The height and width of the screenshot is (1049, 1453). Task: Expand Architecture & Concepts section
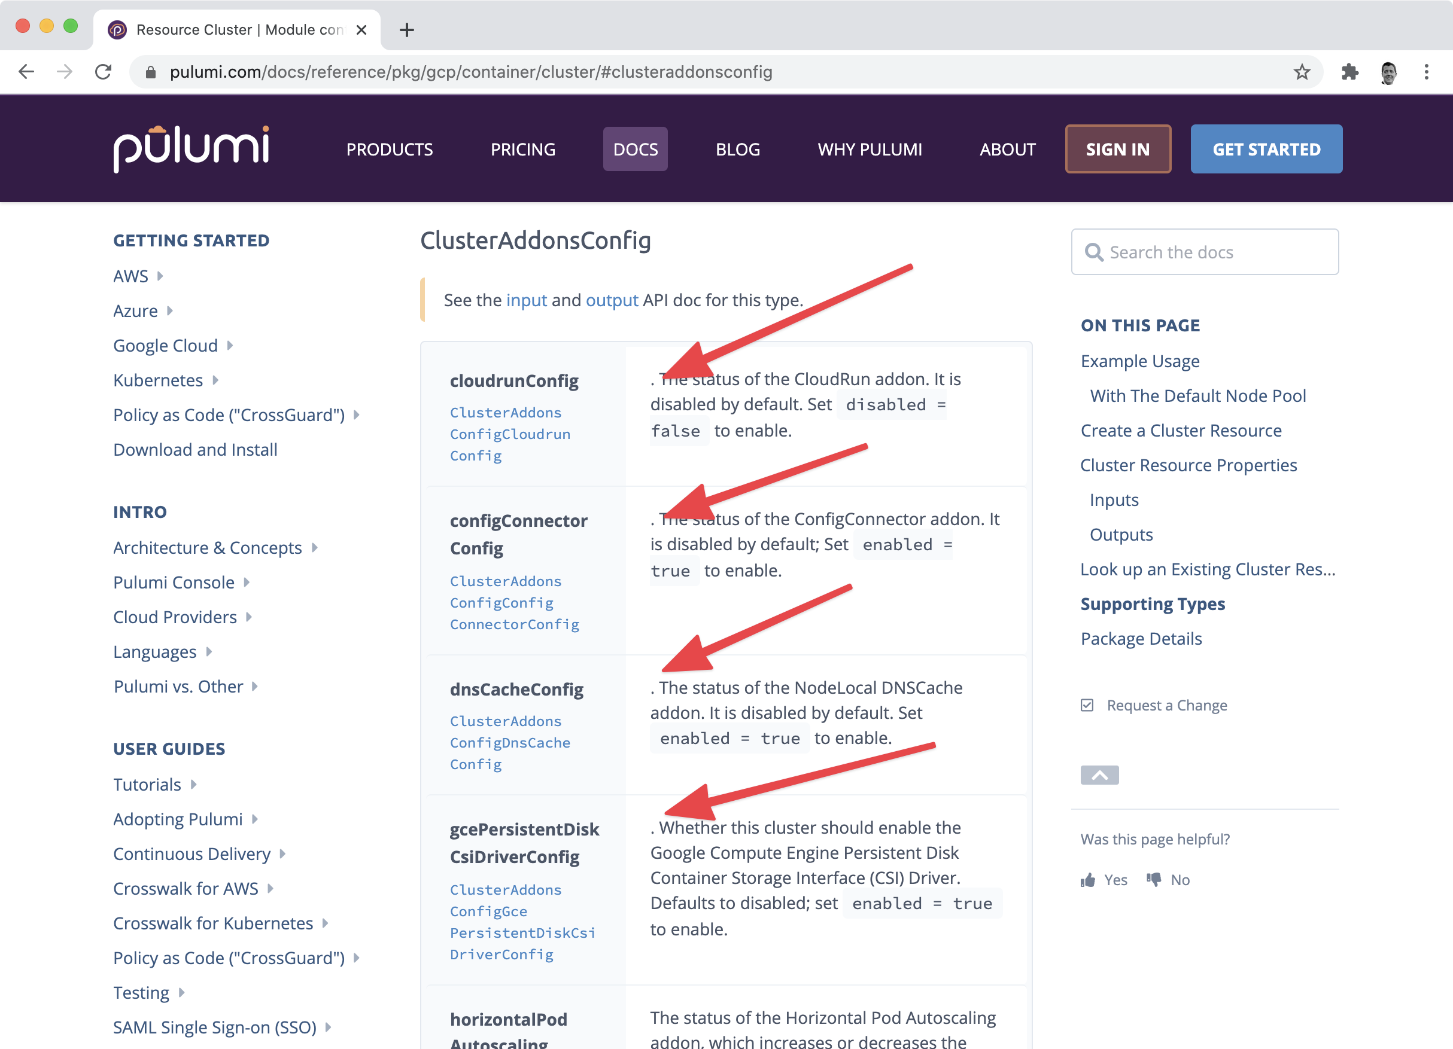(x=315, y=548)
